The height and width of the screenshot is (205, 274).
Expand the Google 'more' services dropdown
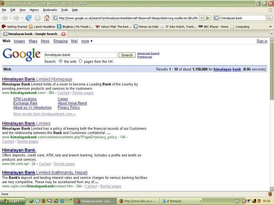pos(87,41)
